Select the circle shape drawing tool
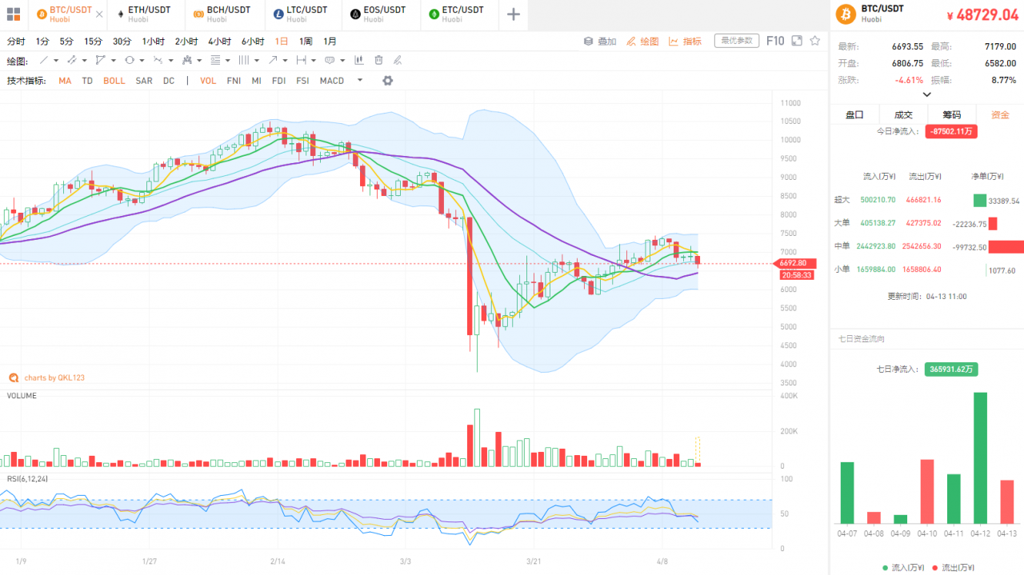Viewport: 1024px width, 575px height. click(130, 60)
